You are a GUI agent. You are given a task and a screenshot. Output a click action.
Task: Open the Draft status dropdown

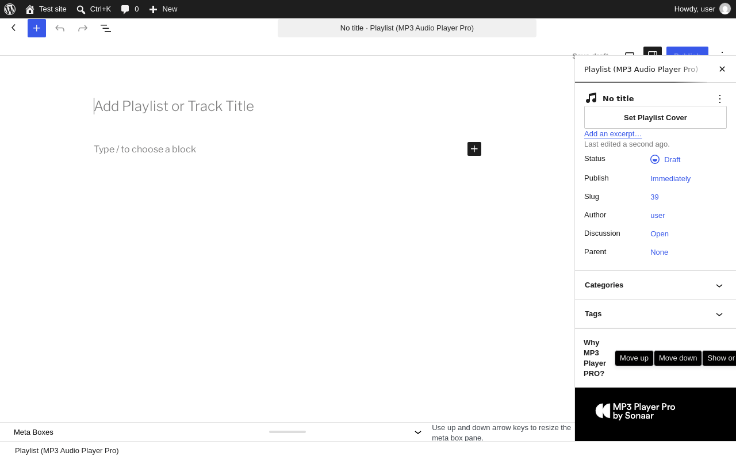pyautogui.click(x=665, y=159)
